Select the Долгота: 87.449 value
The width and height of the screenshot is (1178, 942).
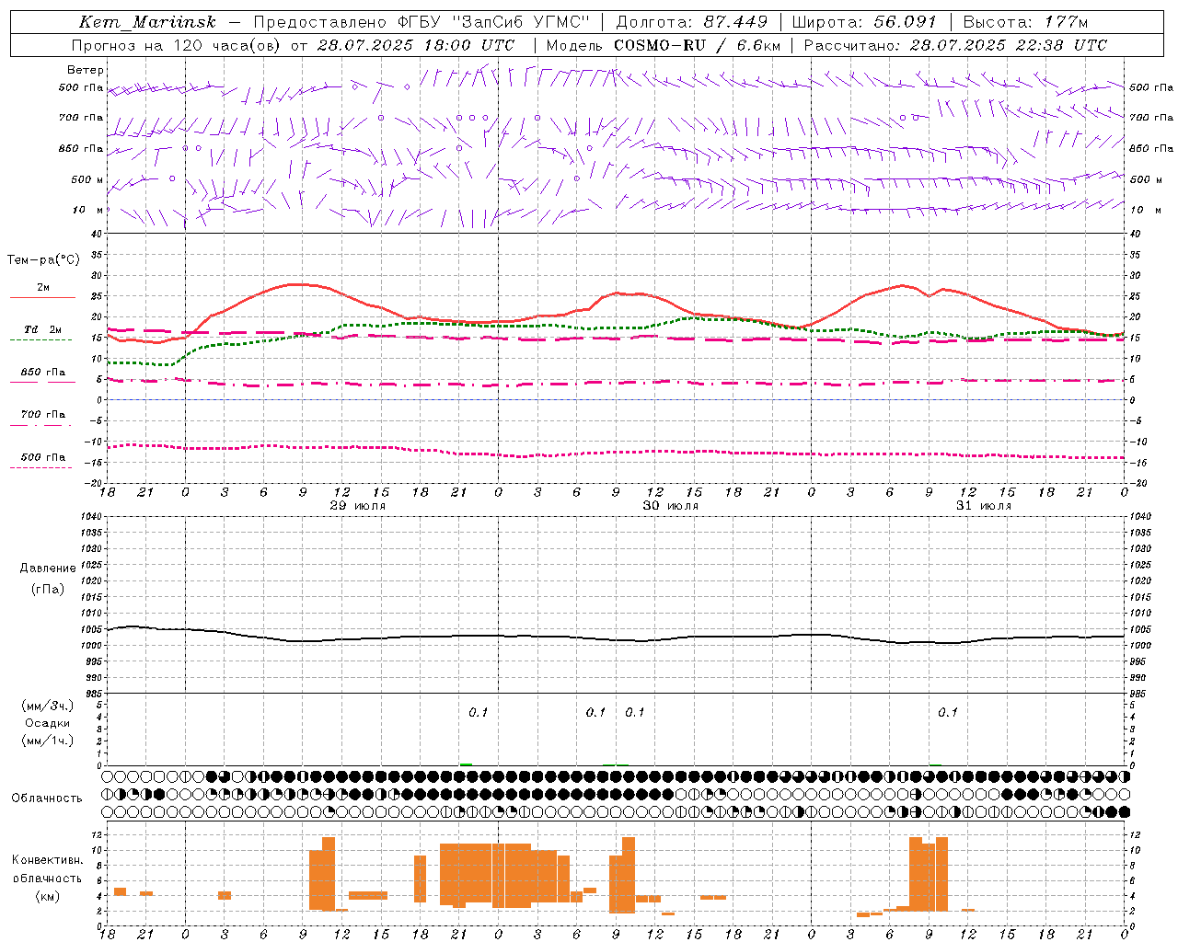(692, 22)
